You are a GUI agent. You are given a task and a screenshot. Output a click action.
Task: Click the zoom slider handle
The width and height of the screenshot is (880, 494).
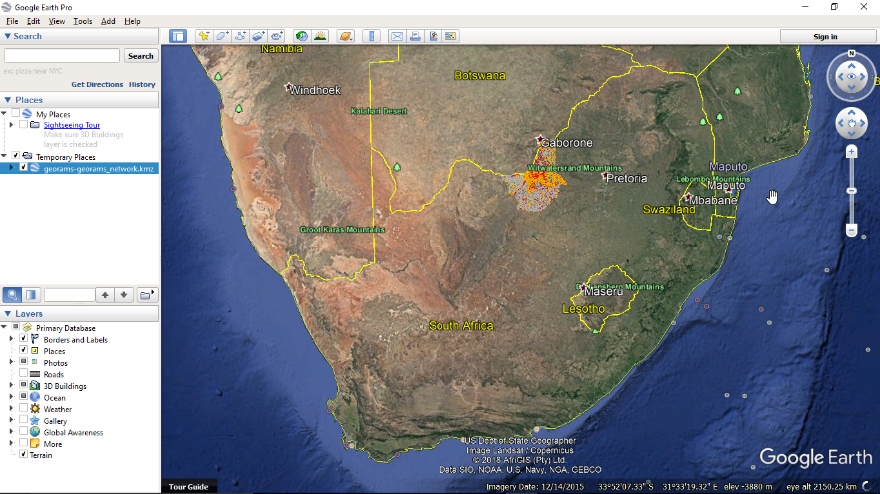point(851,191)
